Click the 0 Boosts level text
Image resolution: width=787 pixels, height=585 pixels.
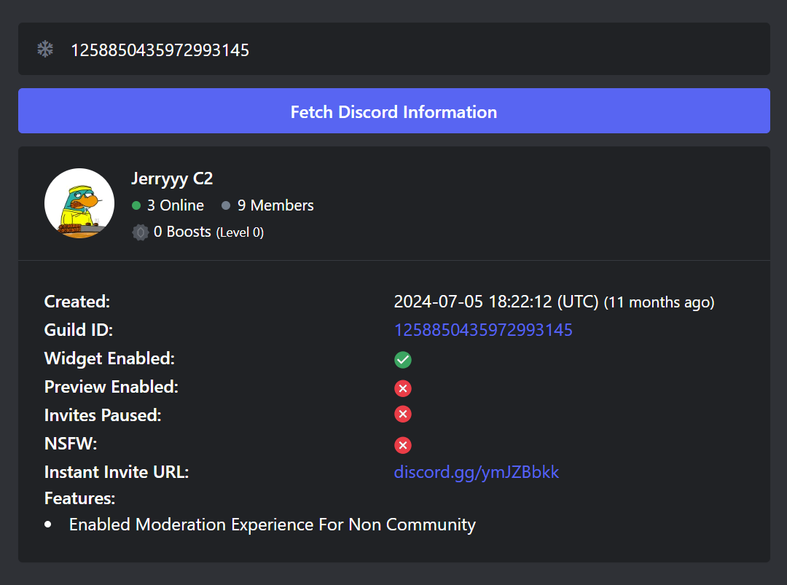click(209, 232)
